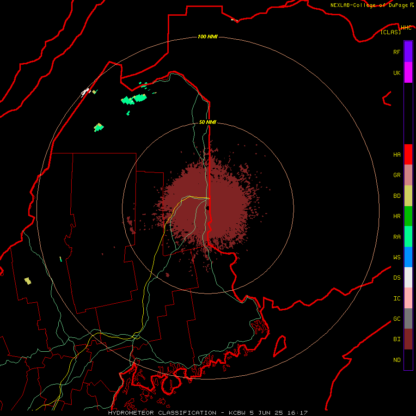Click the [CLAS] unit label
416x416 pixels.
click(391, 32)
